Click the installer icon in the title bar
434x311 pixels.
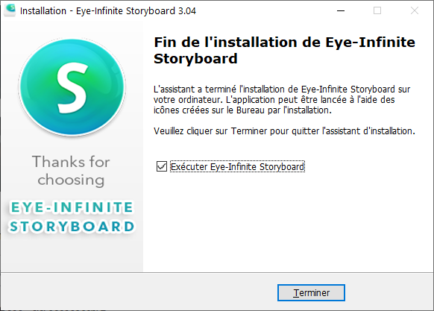(10, 10)
